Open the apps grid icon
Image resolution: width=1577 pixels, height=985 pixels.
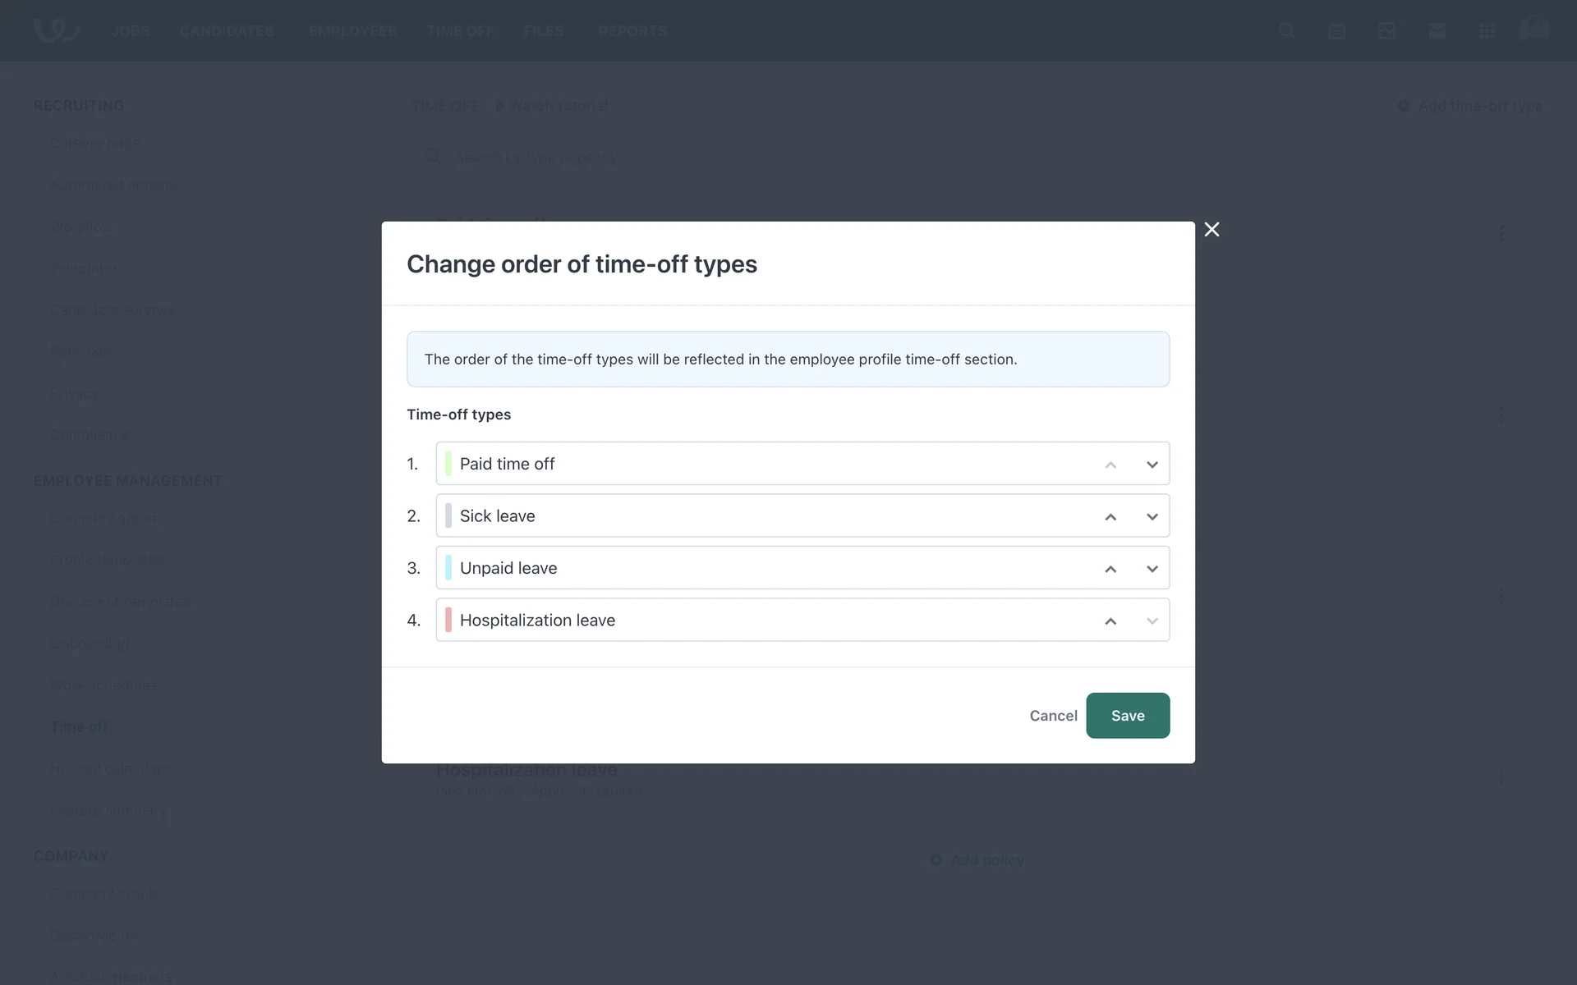(x=1487, y=31)
